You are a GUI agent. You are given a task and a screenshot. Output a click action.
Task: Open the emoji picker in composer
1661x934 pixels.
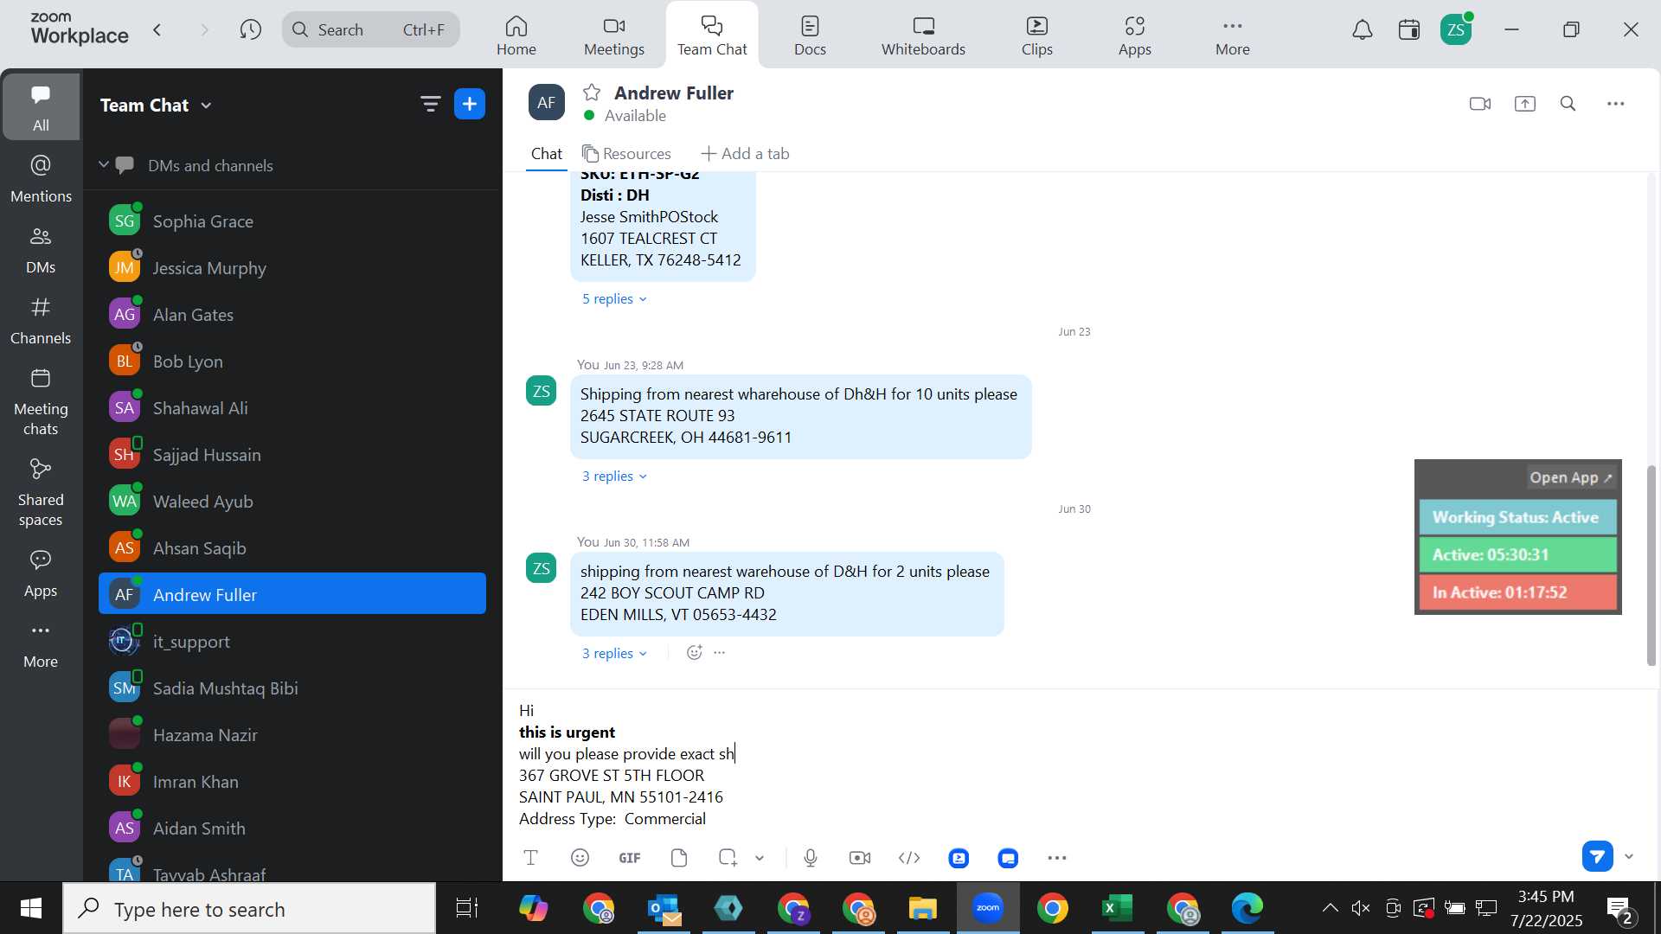coord(580,858)
